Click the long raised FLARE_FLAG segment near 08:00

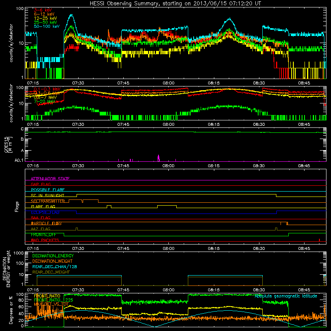coord(167,205)
